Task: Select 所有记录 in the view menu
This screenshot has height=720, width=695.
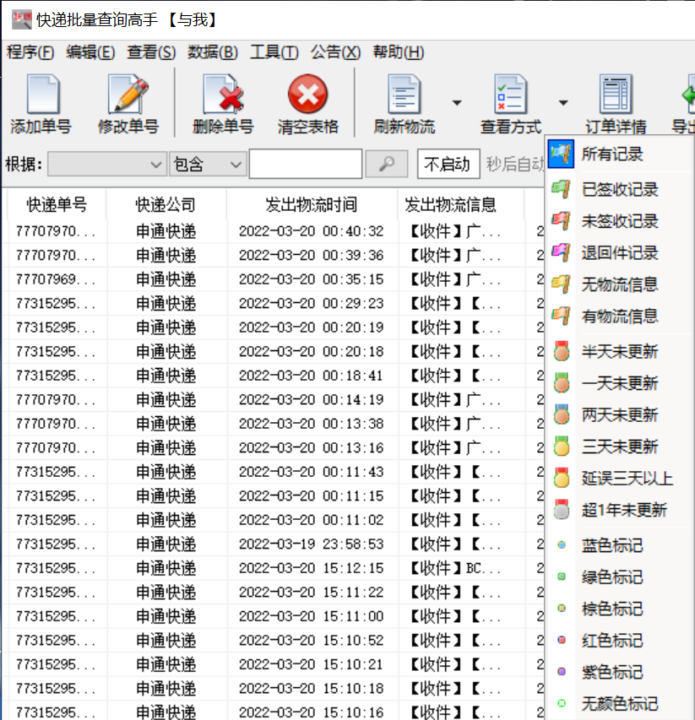Action: tap(620, 154)
